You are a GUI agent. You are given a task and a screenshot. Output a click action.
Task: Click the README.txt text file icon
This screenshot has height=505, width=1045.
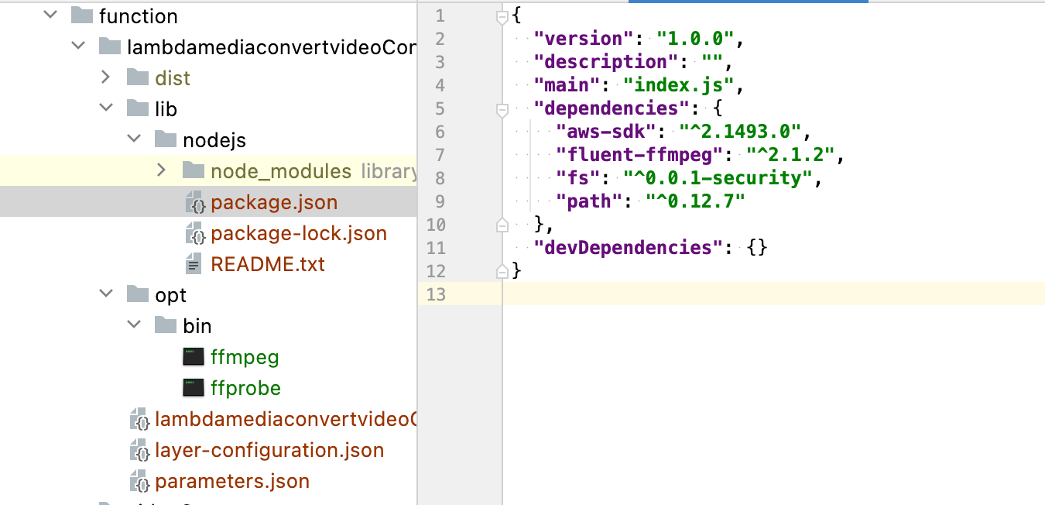(x=192, y=263)
